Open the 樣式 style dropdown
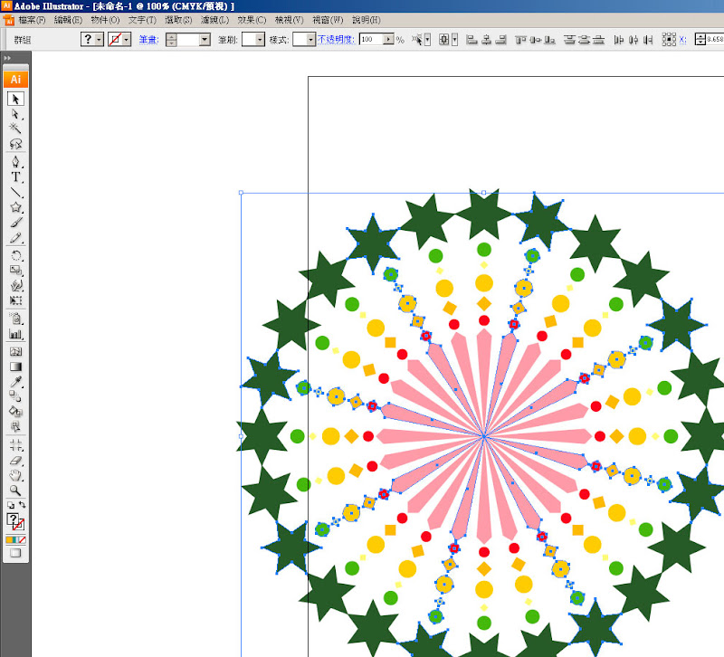The width and height of the screenshot is (724, 657). click(x=310, y=40)
